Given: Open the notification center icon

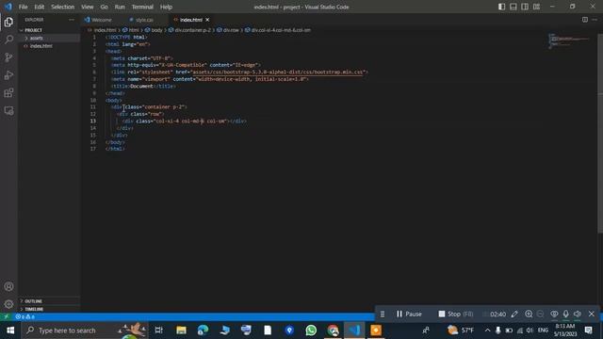Looking at the screenshot, I should pyautogui.click(x=588, y=331).
